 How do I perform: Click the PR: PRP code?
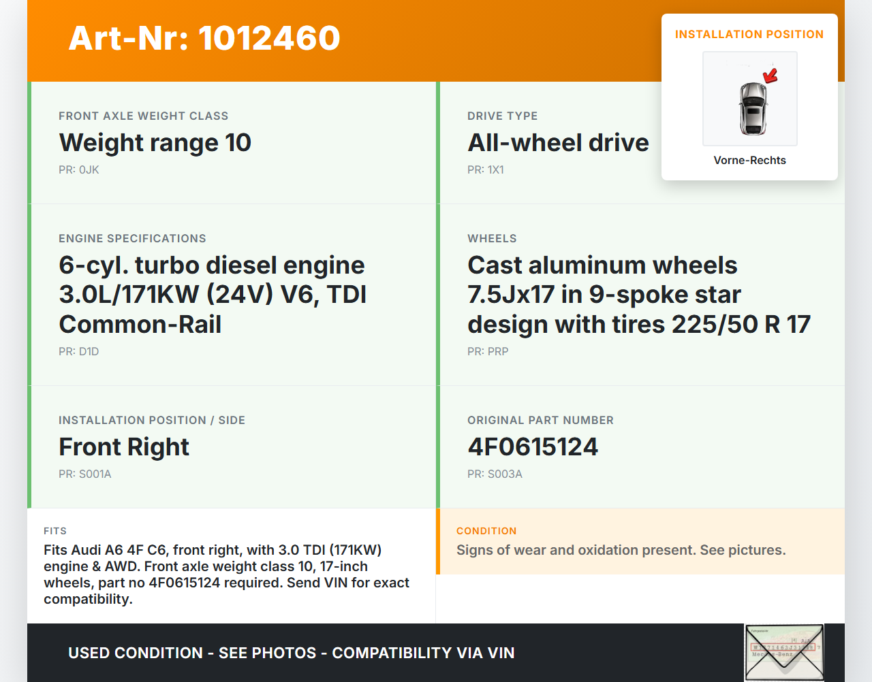coord(488,352)
